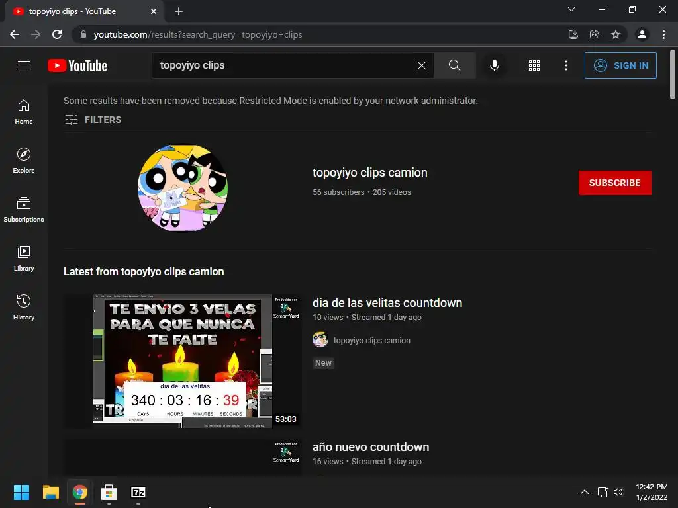Image resolution: width=678 pixels, height=508 pixels.
Task: Go to Home in the sidebar
Action: (x=24, y=112)
